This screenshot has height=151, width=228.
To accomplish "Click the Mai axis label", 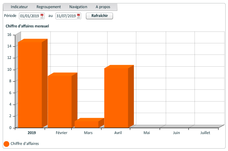I will [x=147, y=133].
